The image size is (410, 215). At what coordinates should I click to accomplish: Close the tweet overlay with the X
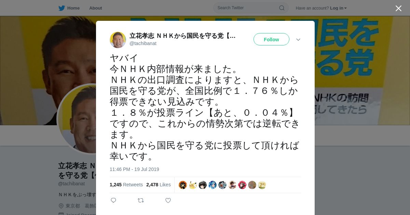pos(398,8)
